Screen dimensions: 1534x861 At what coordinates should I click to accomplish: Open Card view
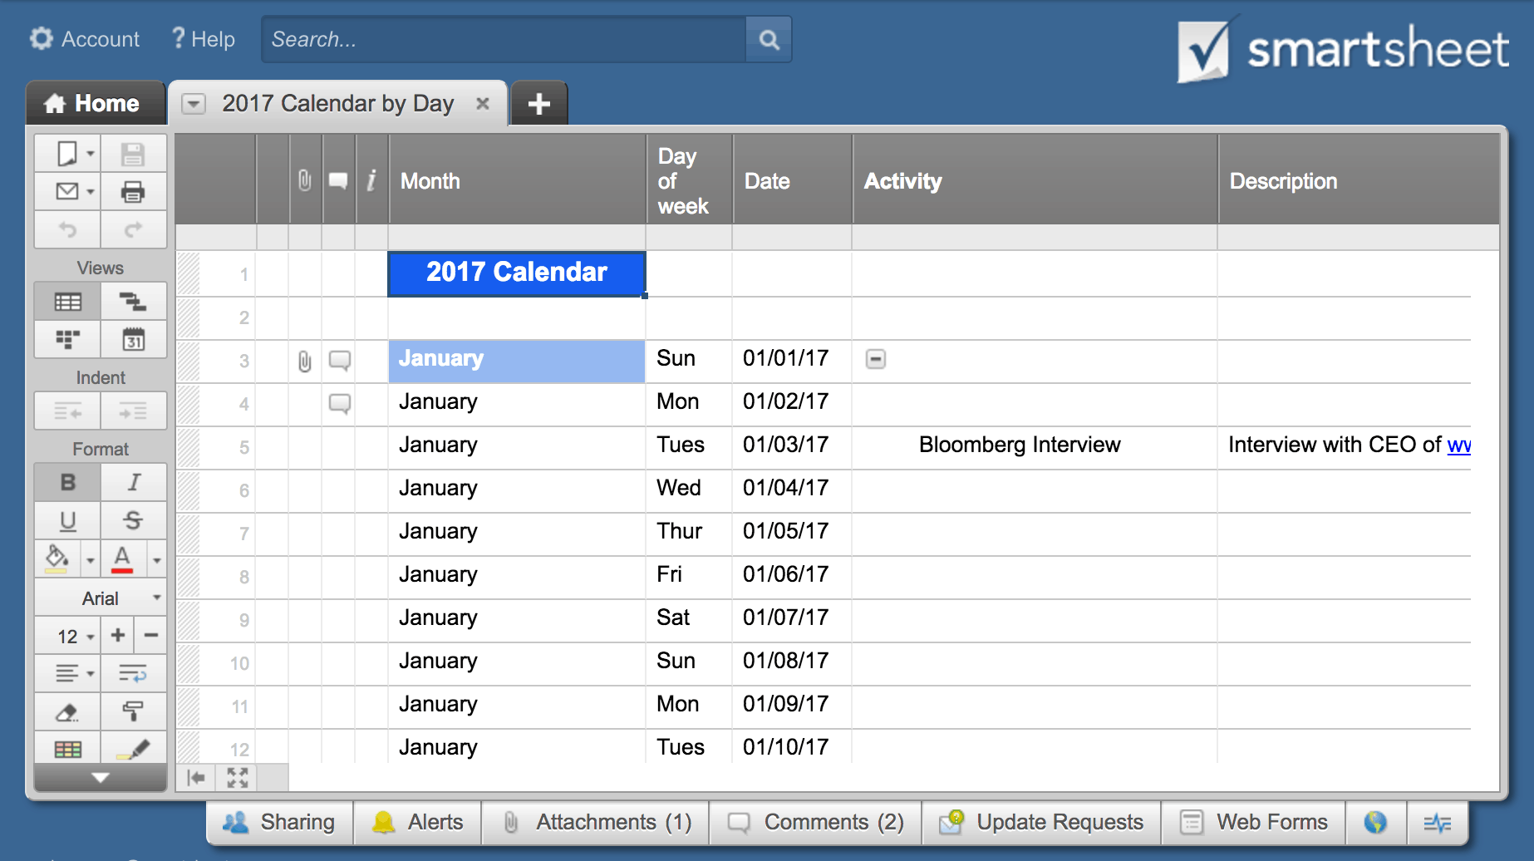[x=67, y=340]
